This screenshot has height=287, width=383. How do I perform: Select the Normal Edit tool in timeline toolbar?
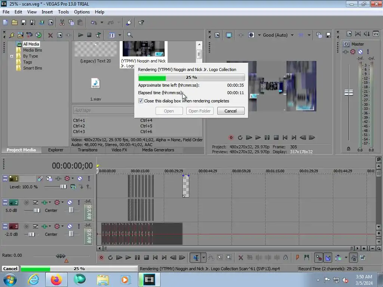196,257
